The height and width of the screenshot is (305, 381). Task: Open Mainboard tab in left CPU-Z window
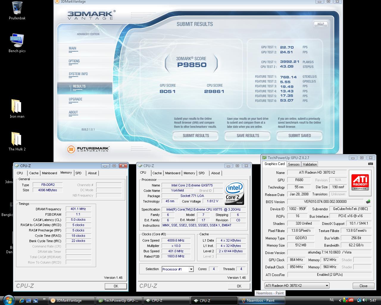pyautogui.click(x=49, y=173)
